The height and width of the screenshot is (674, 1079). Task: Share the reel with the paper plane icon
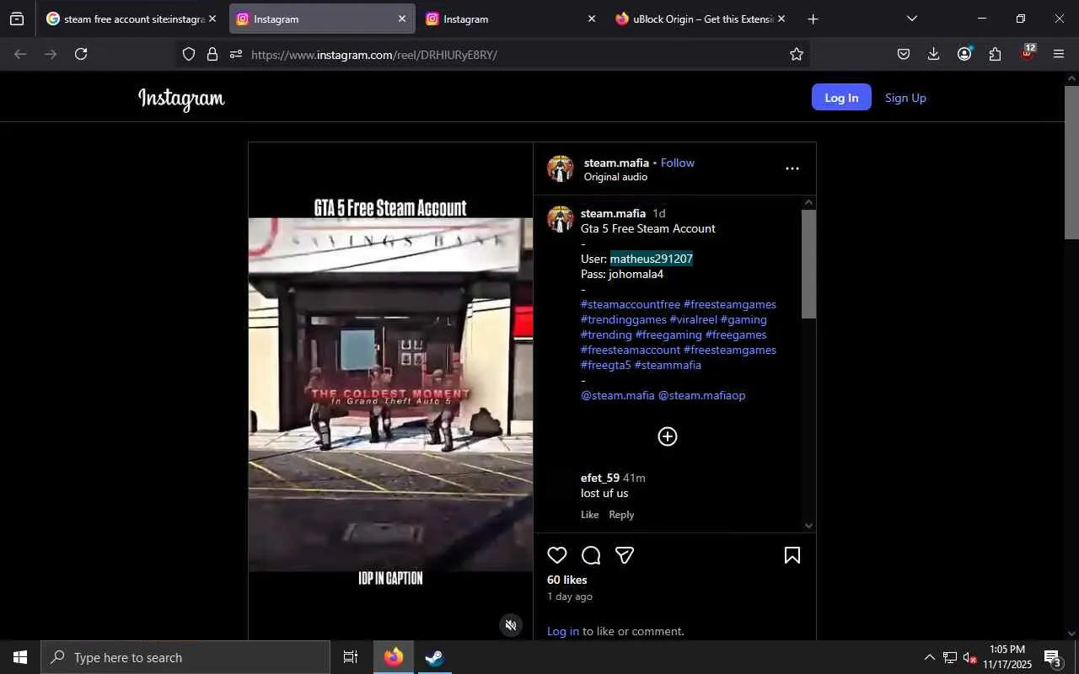[625, 555]
